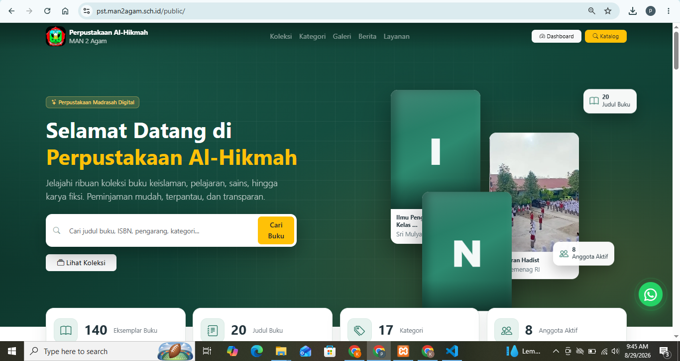This screenshot has height=361, width=680.
Task: Open the notification center icon
Action: [664, 351]
